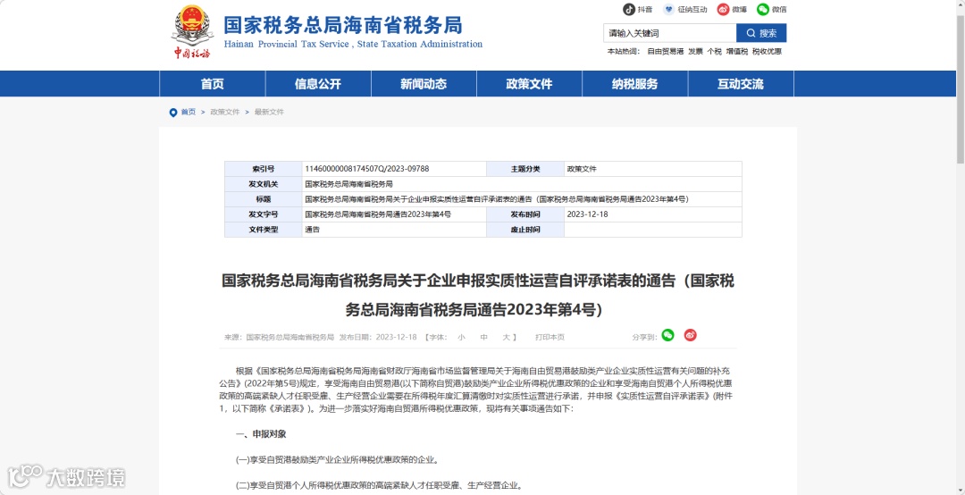
Task: Open the 信息公开 navigation tab
Action: tap(317, 84)
